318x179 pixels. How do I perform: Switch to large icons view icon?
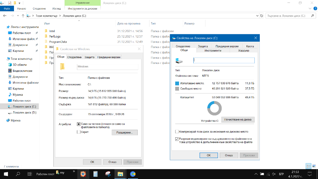coord(314,166)
